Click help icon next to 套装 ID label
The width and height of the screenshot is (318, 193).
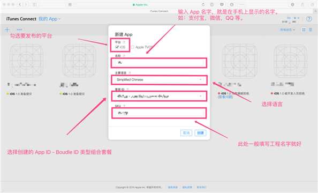click(127, 90)
